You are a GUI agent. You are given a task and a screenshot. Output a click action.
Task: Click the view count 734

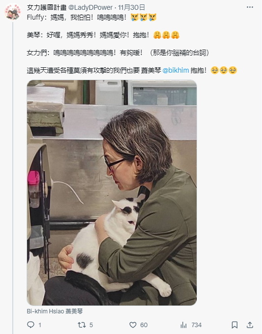coord(196,325)
